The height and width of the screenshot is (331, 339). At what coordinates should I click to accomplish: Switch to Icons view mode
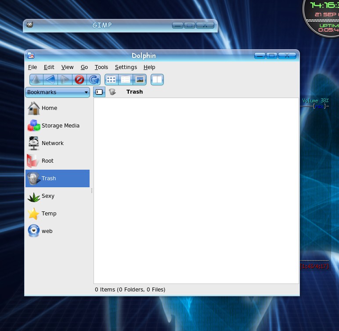(x=112, y=80)
